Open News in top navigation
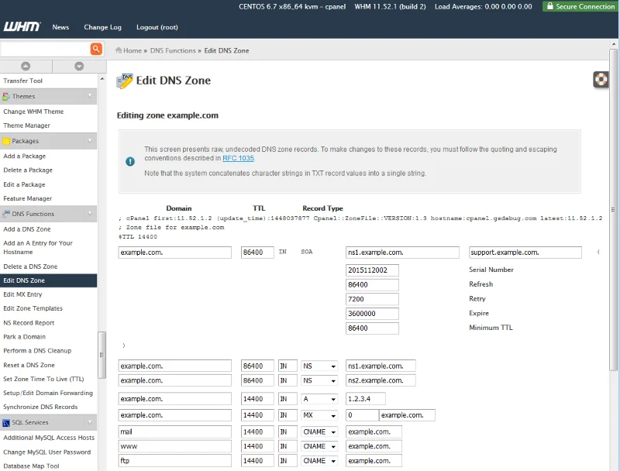The image size is (620, 471). pyautogui.click(x=60, y=27)
